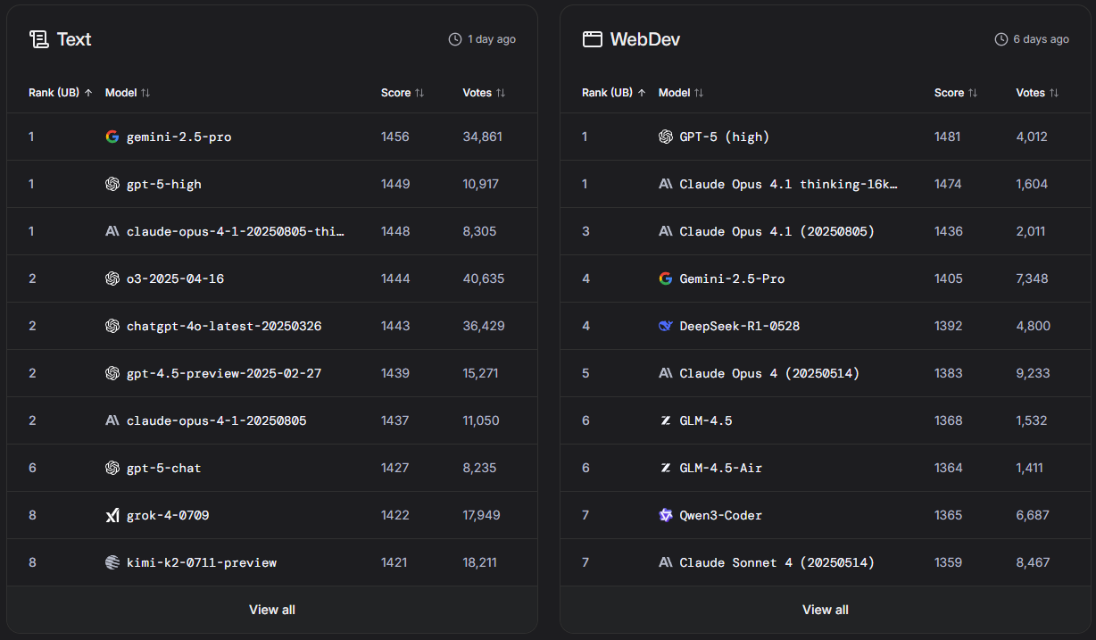Screen dimensions: 1096x640
Task: Select the DeepSeek-R1-0528 model name
Action: coord(740,326)
